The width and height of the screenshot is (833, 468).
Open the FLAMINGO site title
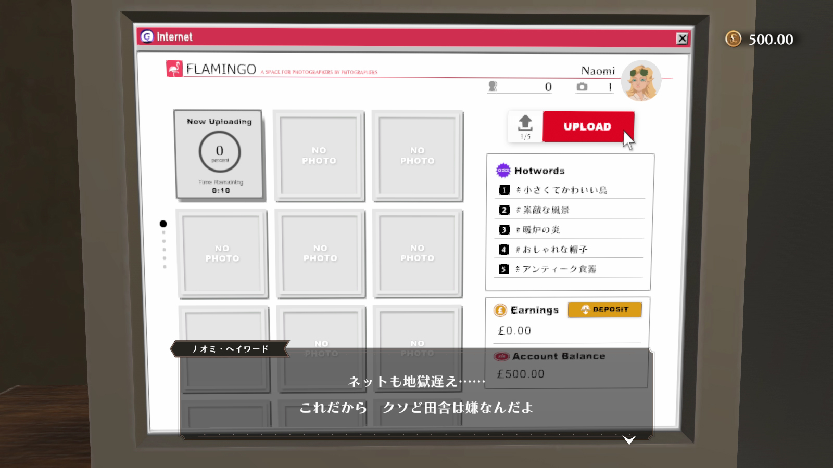point(221,69)
